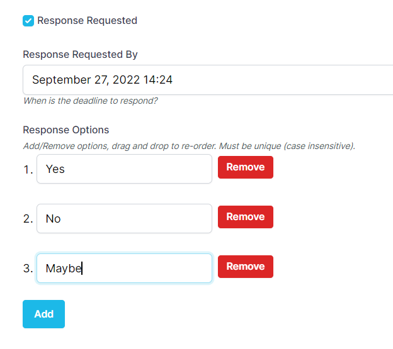Toggle the Response Requested checkbox
393x349 pixels.
pyautogui.click(x=28, y=21)
